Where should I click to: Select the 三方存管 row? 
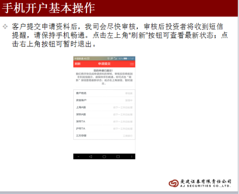point(104,135)
